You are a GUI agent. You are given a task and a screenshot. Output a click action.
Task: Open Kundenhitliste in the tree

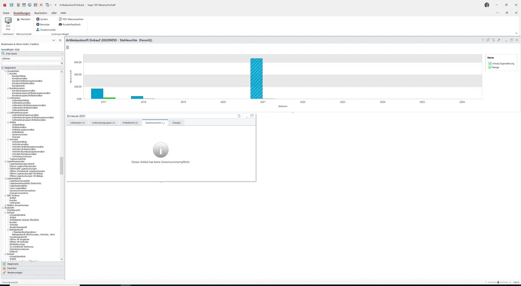[19, 76]
